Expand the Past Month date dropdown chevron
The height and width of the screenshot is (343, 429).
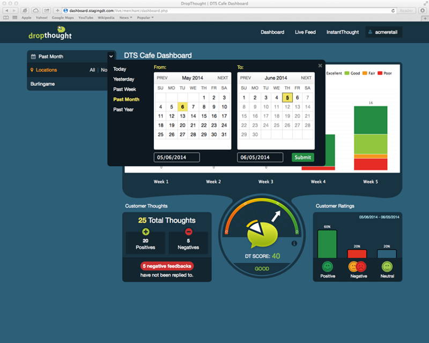click(111, 56)
